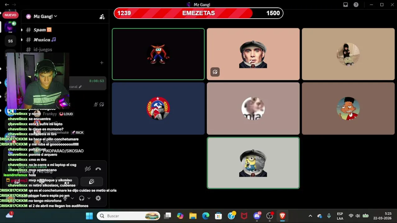Open the volume icon in system tray
This screenshot has width=397, height=223.
click(x=358, y=216)
